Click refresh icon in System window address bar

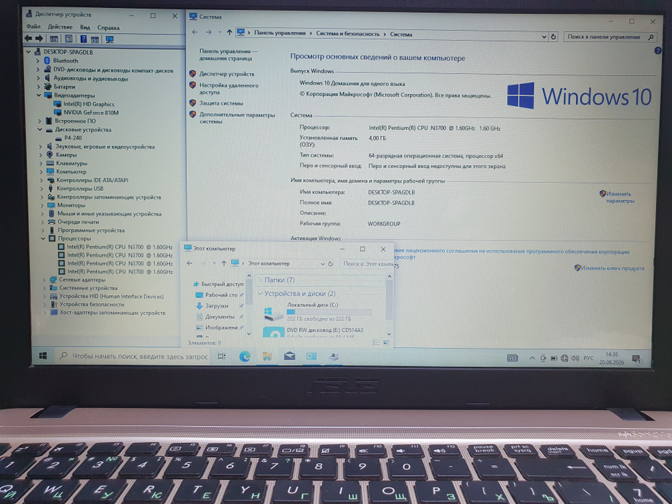click(553, 37)
